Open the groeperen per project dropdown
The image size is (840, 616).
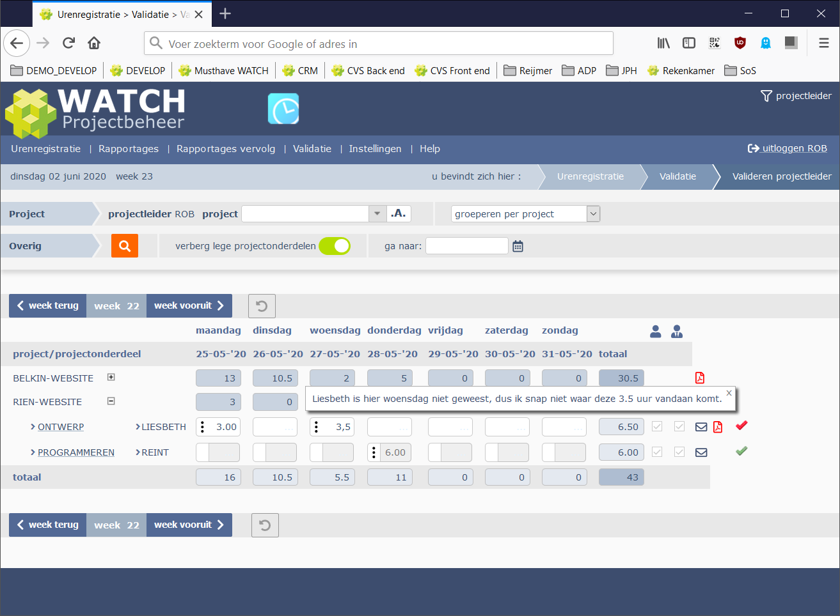[x=525, y=214]
